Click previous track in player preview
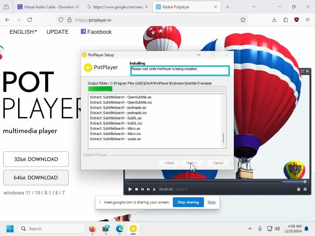The width and height of the screenshot is (315, 236). pyautogui.click(x=142, y=189)
